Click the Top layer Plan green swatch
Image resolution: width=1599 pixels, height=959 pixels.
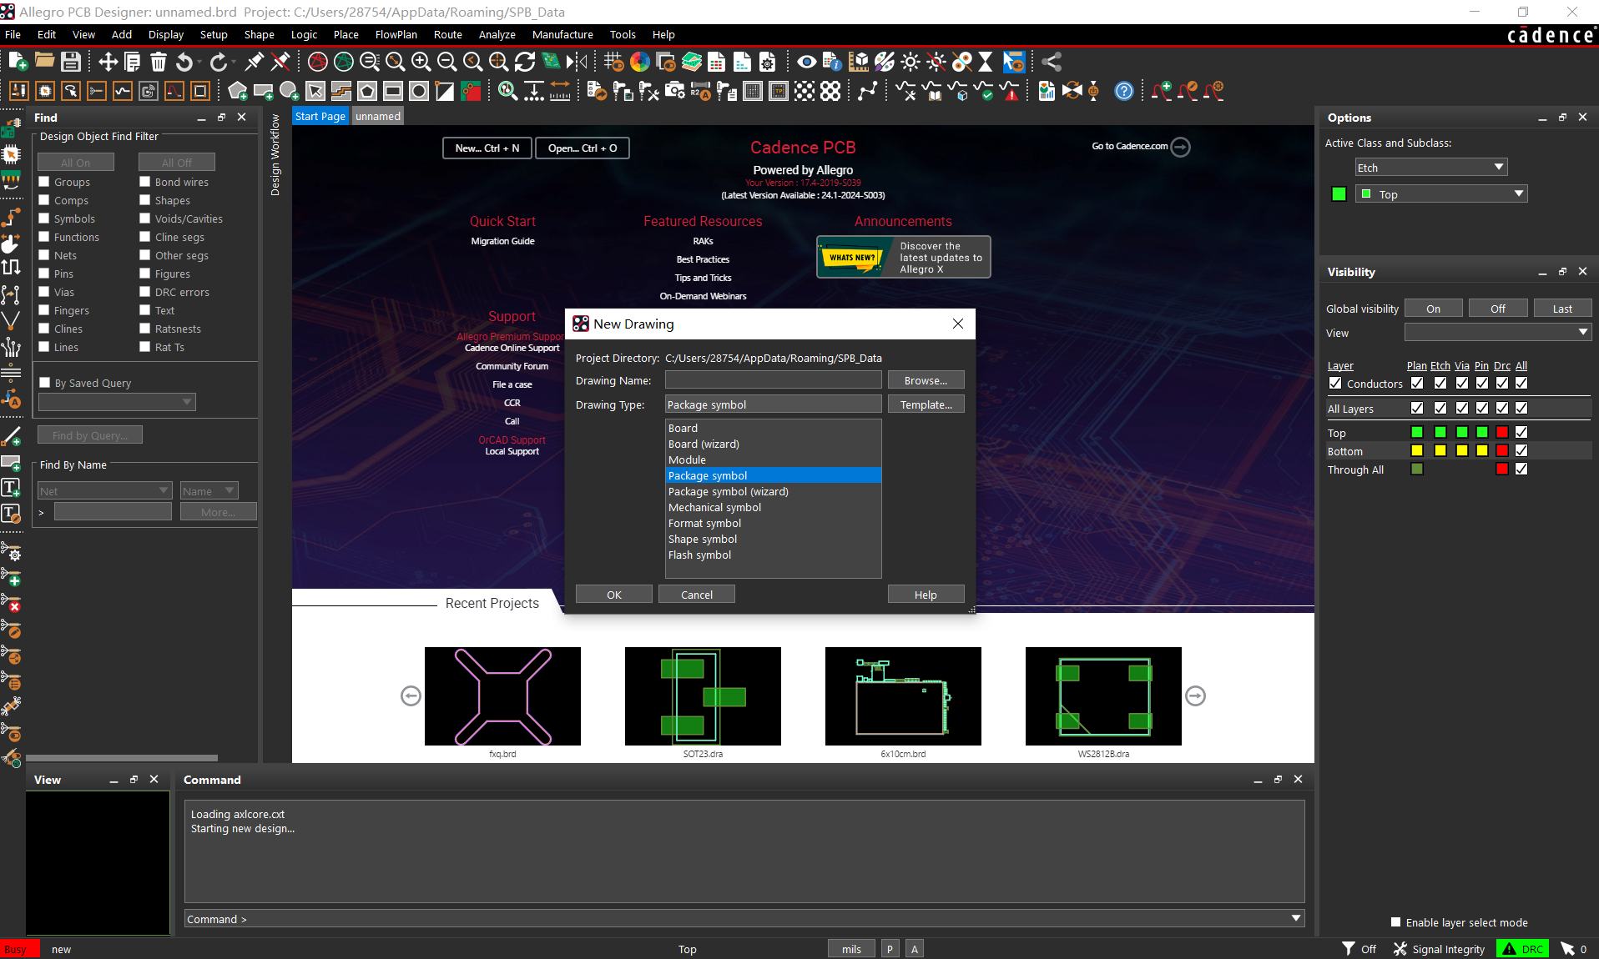[1417, 432]
